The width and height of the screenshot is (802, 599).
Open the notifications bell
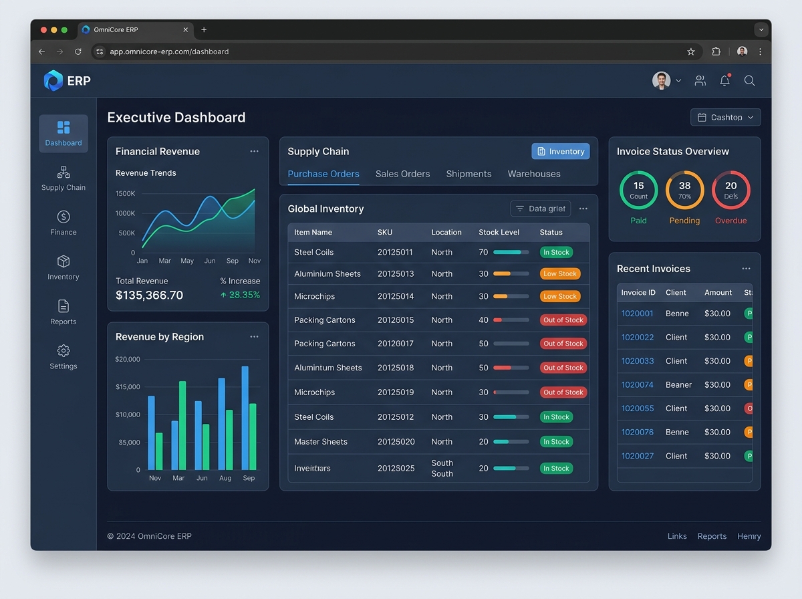pos(725,81)
